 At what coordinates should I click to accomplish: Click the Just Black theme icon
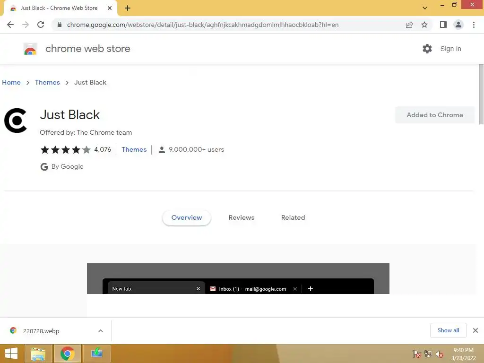[16, 121]
